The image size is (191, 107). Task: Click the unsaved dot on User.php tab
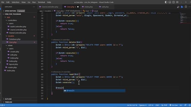pos(78,7)
